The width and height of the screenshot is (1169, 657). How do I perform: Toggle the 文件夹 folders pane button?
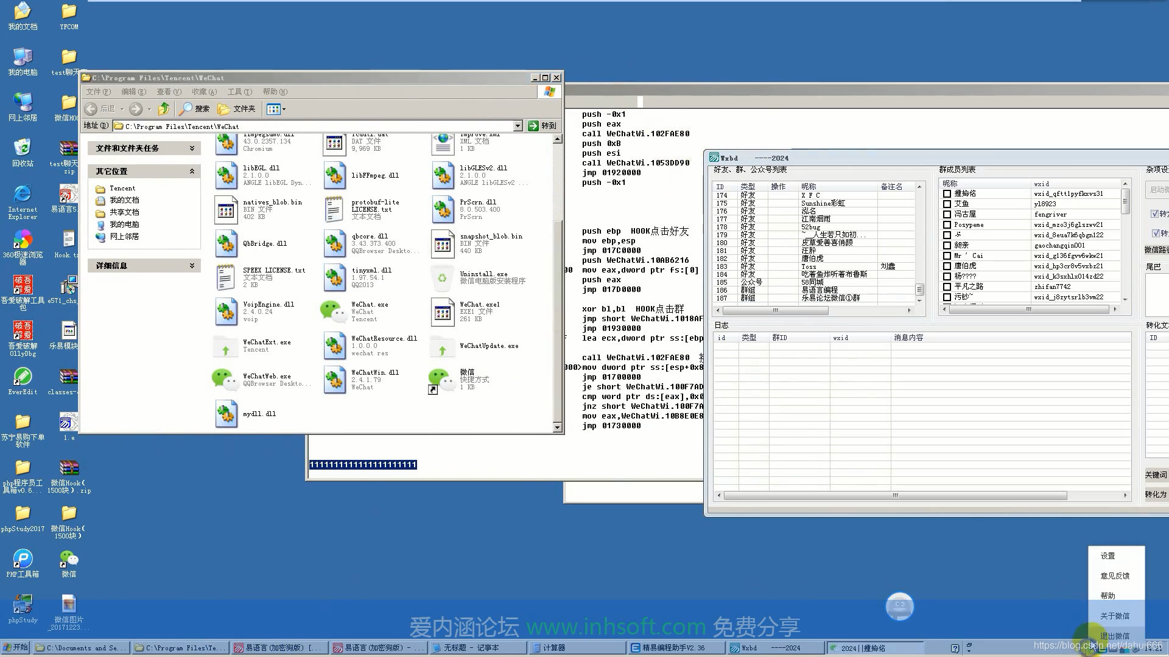[237, 109]
